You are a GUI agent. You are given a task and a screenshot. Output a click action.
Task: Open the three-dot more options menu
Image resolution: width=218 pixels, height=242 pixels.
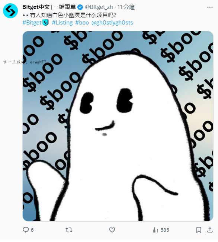pyautogui.click(x=210, y=7)
